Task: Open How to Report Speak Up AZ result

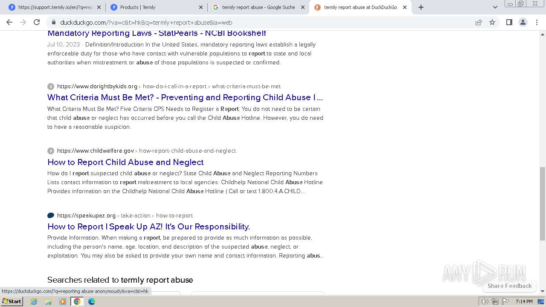Action: coord(148,226)
